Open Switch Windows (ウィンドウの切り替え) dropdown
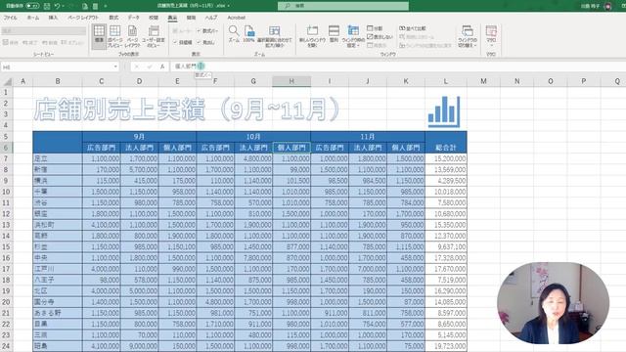 click(468, 36)
